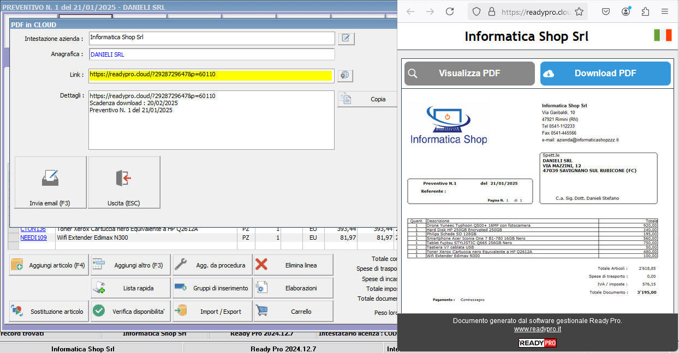Image resolution: width=679 pixels, height=353 pixels.
Task: Open Lista rapida
Action: (131, 288)
